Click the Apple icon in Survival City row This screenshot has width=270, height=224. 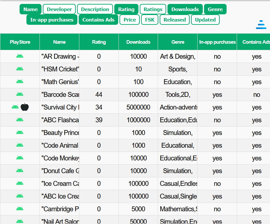[x=25, y=107]
